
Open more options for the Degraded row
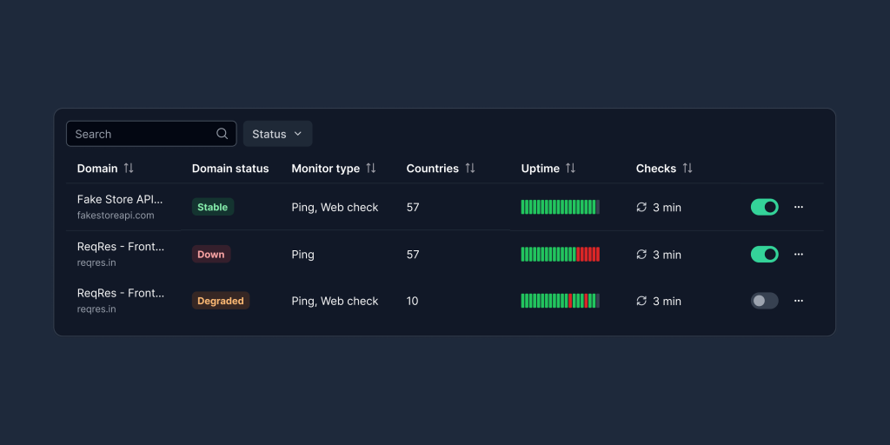coord(799,301)
